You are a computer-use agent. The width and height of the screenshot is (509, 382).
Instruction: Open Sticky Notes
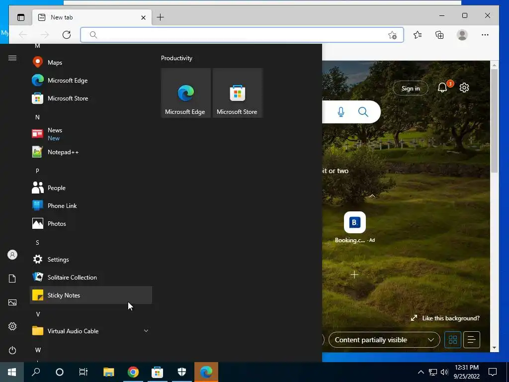pos(91,295)
